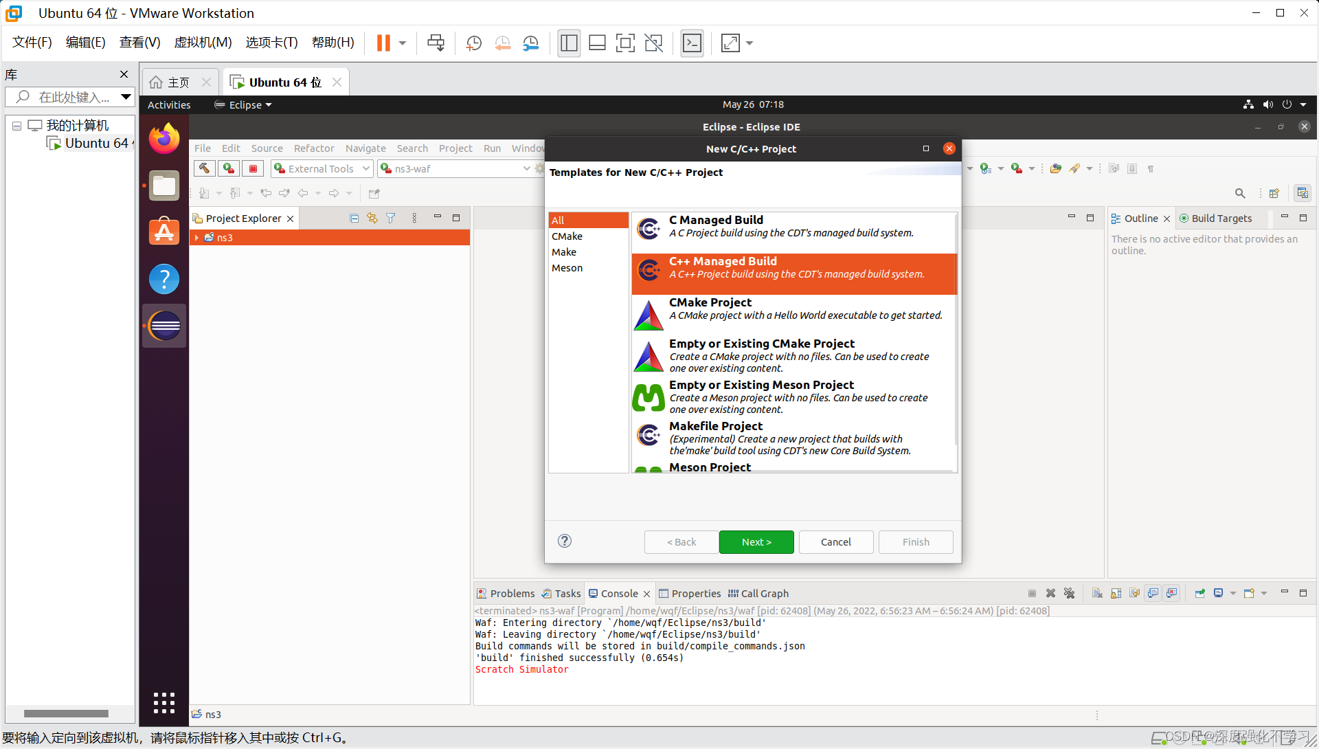Open the Navigate menu

pos(365,148)
